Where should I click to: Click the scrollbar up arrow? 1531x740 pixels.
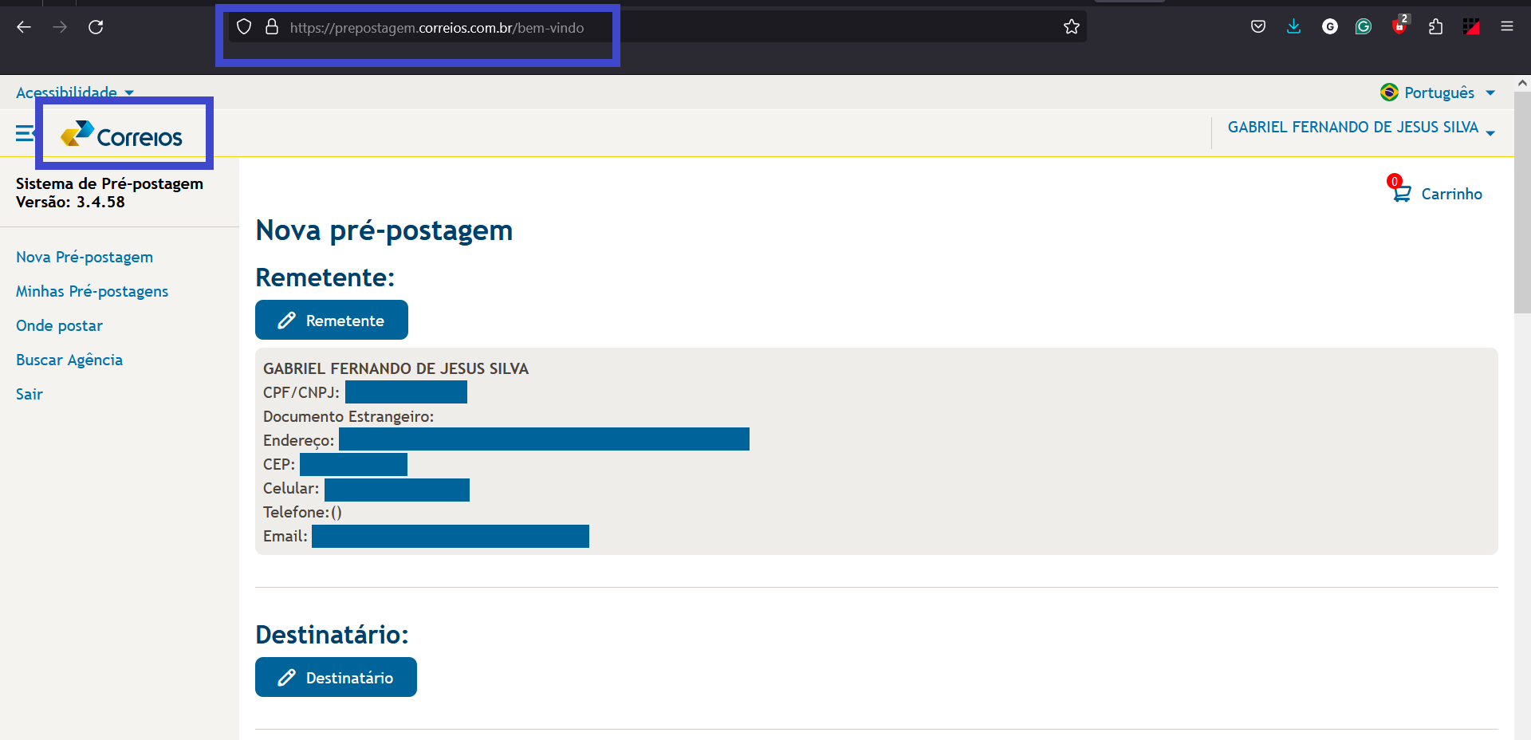tap(1522, 83)
